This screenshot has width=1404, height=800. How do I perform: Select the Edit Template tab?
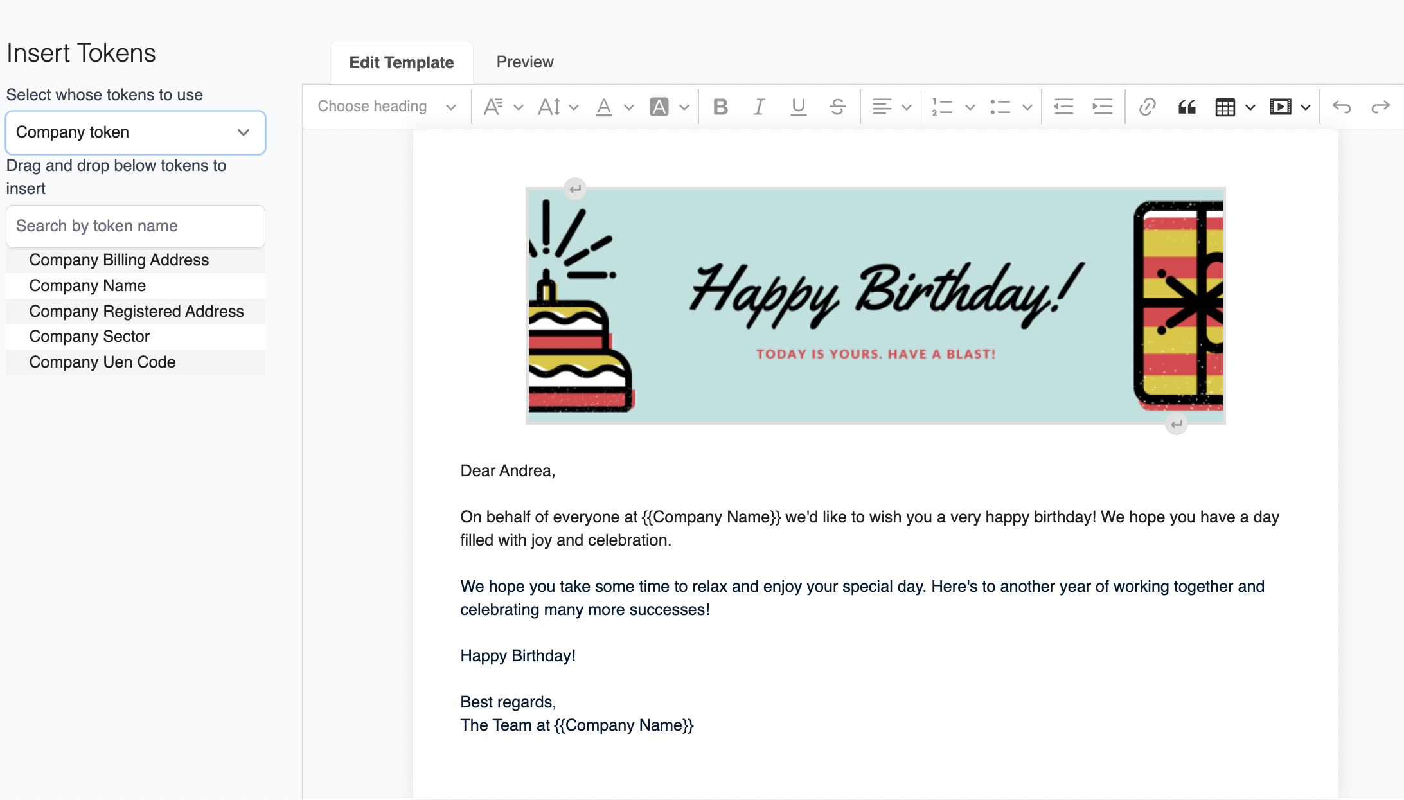pyautogui.click(x=401, y=63)
